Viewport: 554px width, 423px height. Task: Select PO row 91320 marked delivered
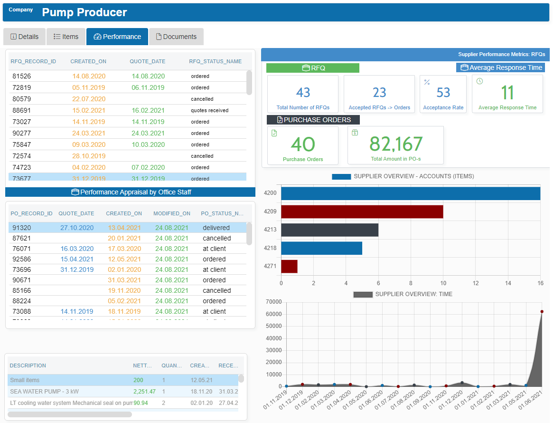coord(119,228)
